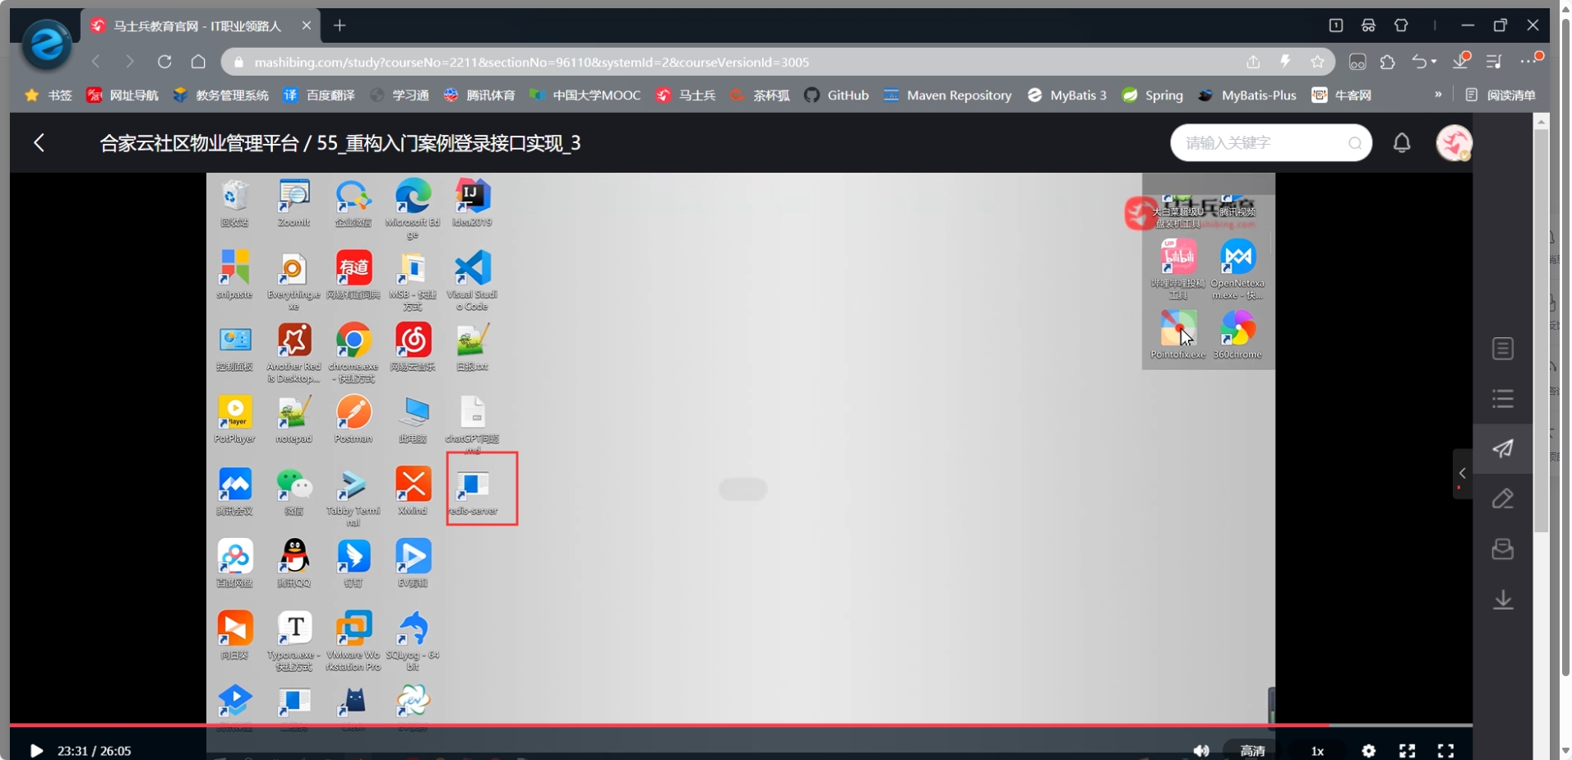Toggle the bookmark star for this page

[x=1318, y=62]
